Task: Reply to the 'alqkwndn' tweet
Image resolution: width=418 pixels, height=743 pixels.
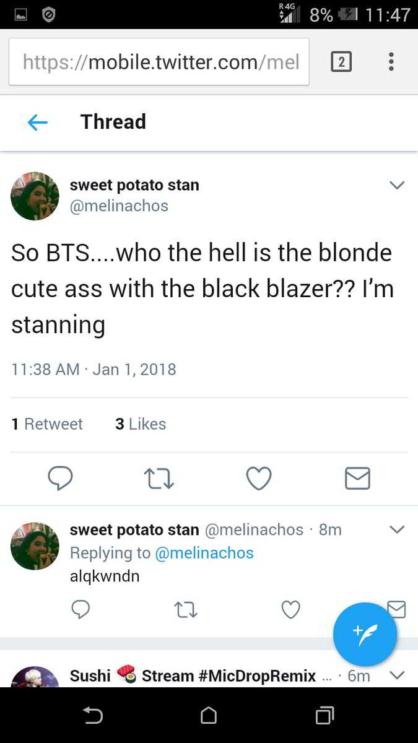Action: 81,610
